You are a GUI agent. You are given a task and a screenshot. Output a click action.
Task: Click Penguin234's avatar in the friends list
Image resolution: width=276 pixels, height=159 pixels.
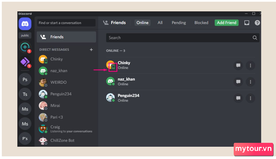click(x=110, y=97)
